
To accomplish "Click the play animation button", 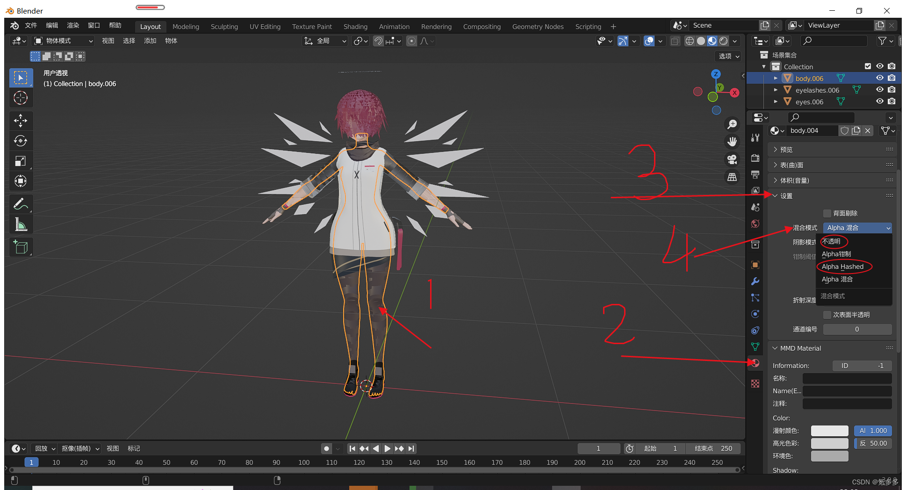I will 388,448.
